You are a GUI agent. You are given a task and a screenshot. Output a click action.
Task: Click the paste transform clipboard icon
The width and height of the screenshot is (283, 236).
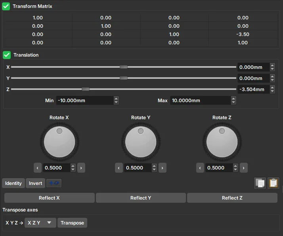(x=273, y=183)
